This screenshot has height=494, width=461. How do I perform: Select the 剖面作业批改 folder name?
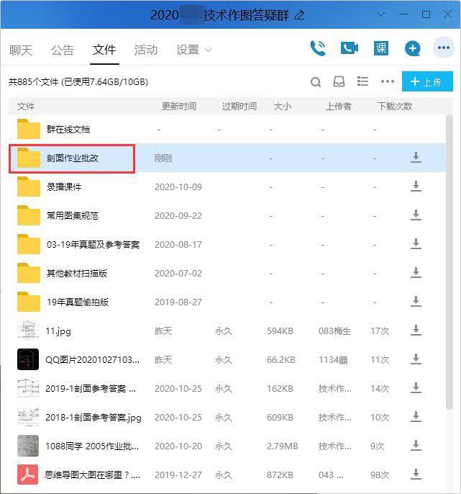(x=73, y=158)
